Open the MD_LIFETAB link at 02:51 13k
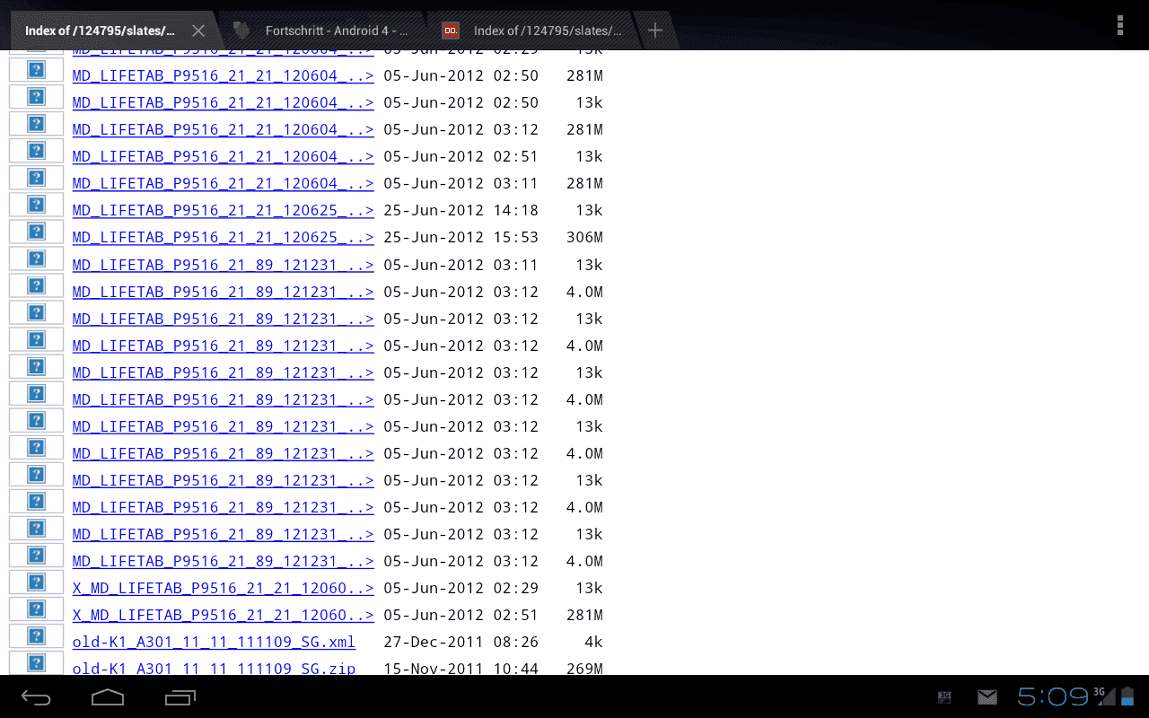Screen dimensions: 1149x718 click(x=224, y=157)
